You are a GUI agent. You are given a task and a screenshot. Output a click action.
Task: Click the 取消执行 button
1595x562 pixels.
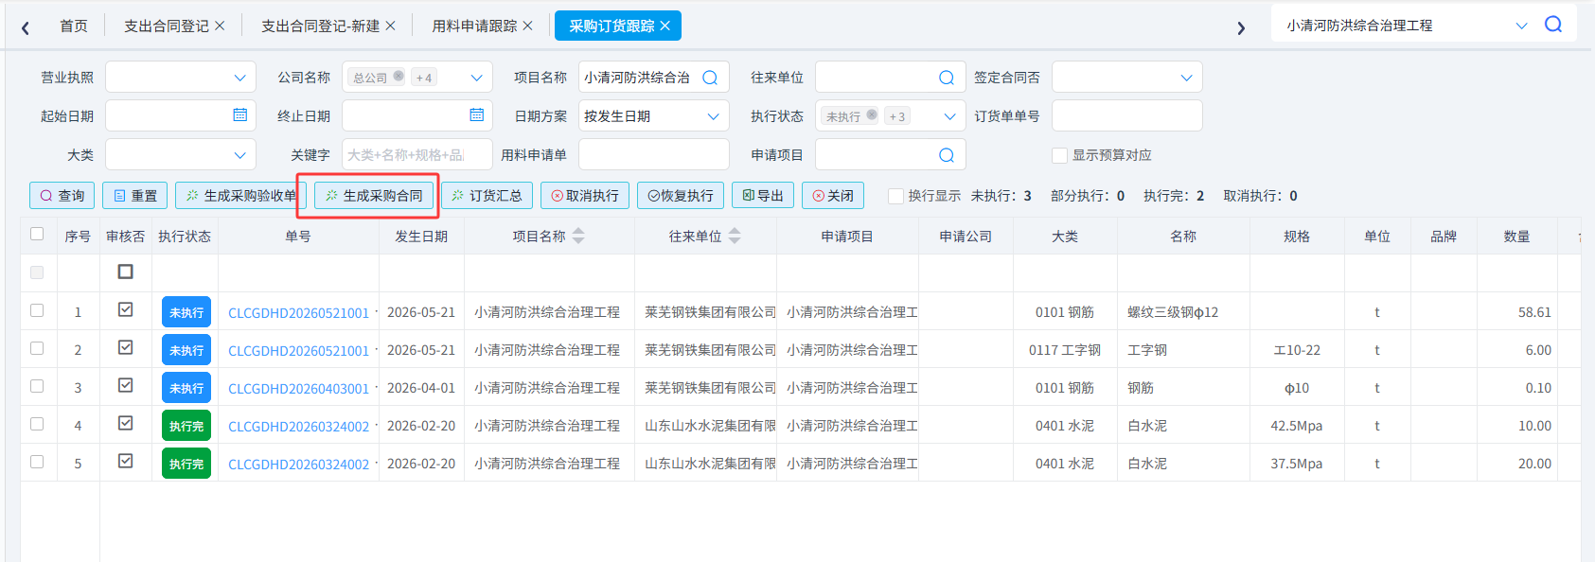pos(585,196)
